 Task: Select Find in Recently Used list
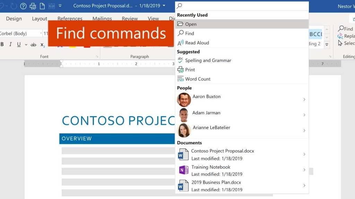(x=242, y=33)
